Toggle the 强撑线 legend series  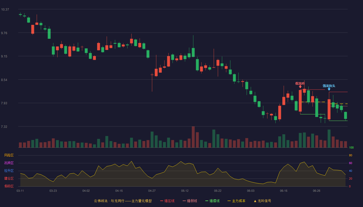(212, 201)
